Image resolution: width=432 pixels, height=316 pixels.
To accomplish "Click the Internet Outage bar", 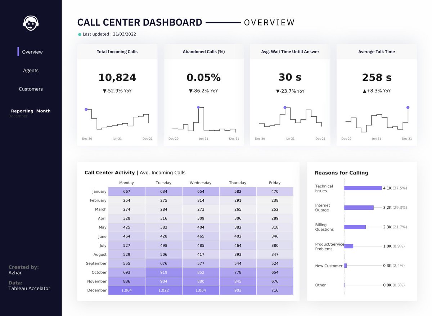I will click(359, 208).
